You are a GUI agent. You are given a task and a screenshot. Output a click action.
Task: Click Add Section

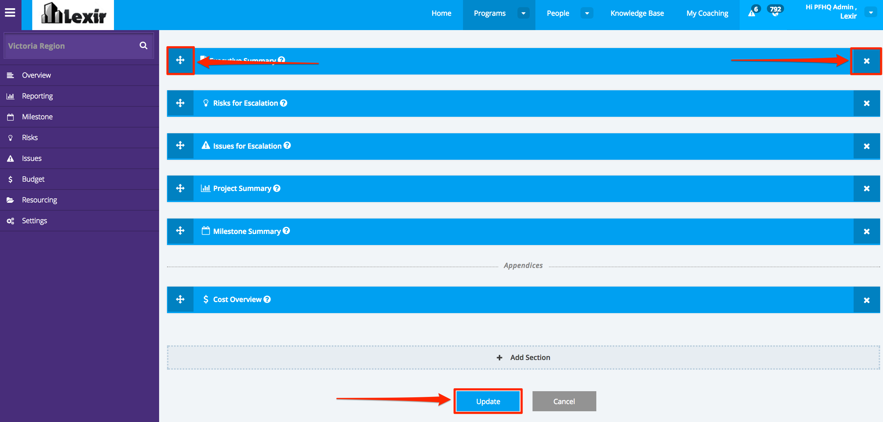(x=523, y=358)
